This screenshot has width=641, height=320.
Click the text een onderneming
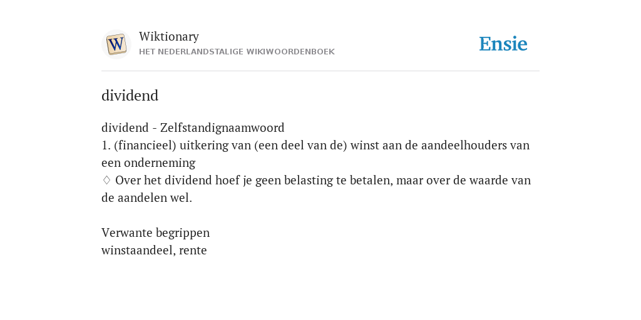click(x=148, y=163)
